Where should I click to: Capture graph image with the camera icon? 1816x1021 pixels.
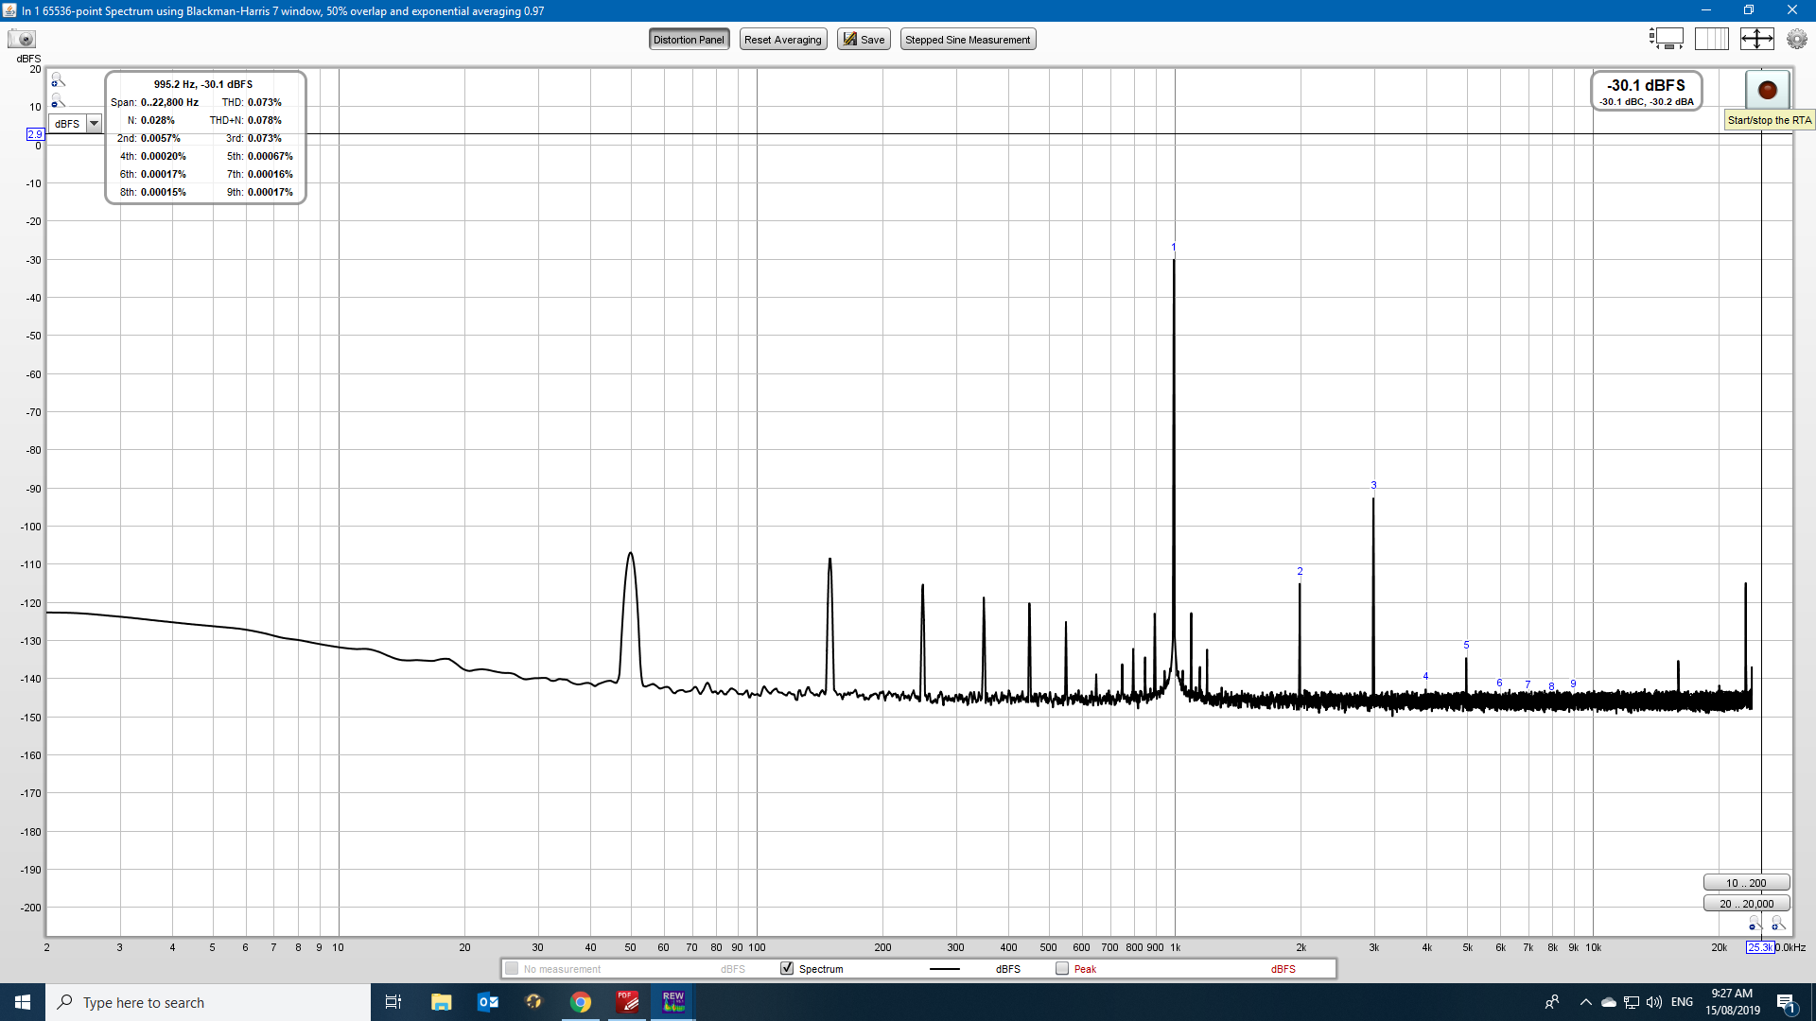(21, 39)
